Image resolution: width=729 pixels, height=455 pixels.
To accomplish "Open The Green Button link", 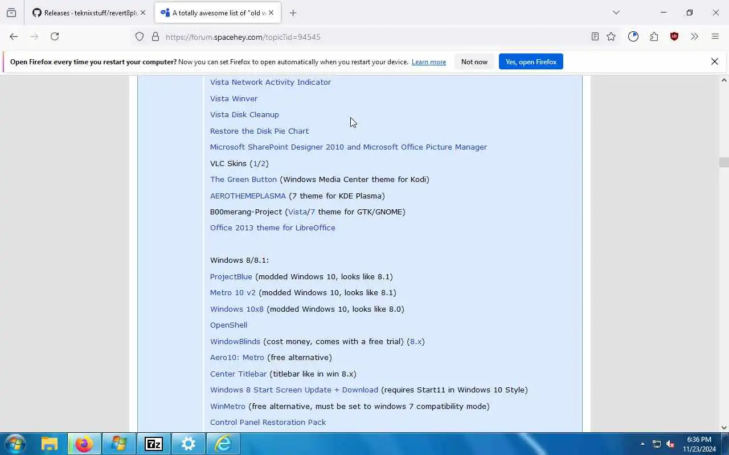I will [243, 179].
